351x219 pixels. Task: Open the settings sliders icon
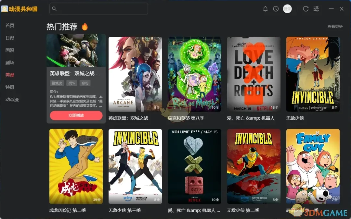[316, 9]
